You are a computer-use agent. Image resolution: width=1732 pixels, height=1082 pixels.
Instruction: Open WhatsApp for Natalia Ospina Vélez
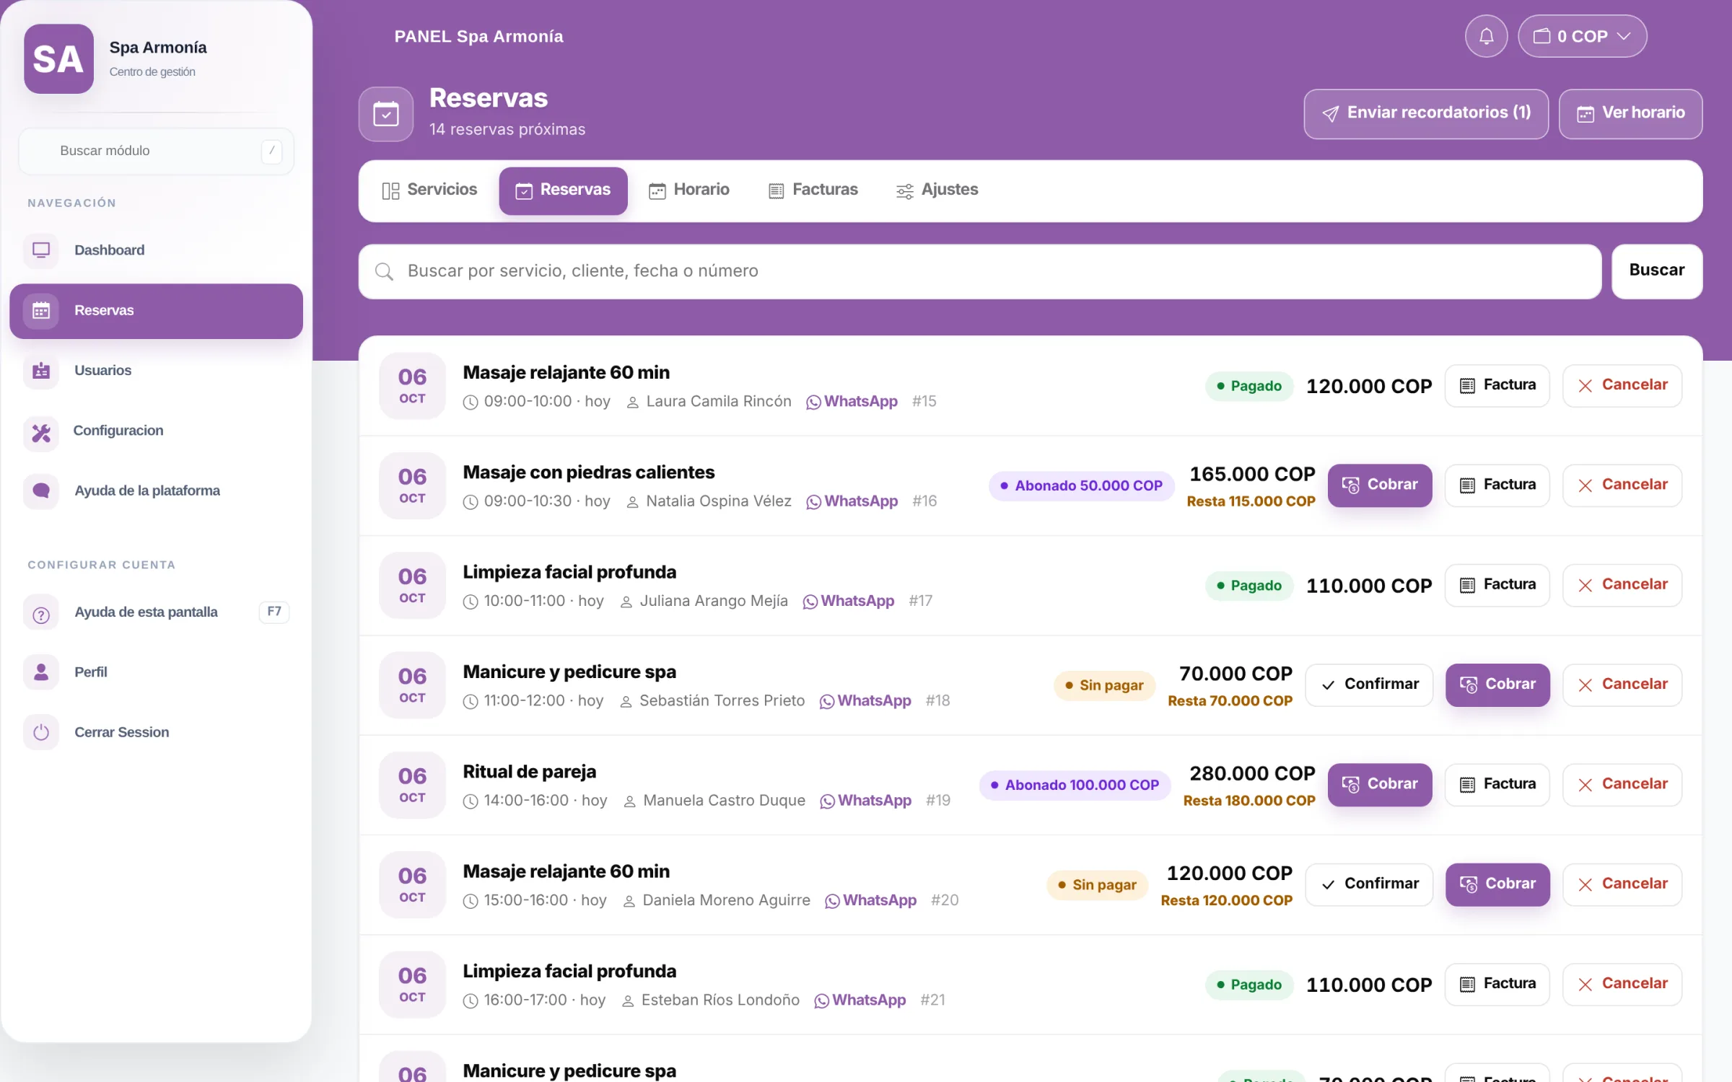tap(852, 501)
